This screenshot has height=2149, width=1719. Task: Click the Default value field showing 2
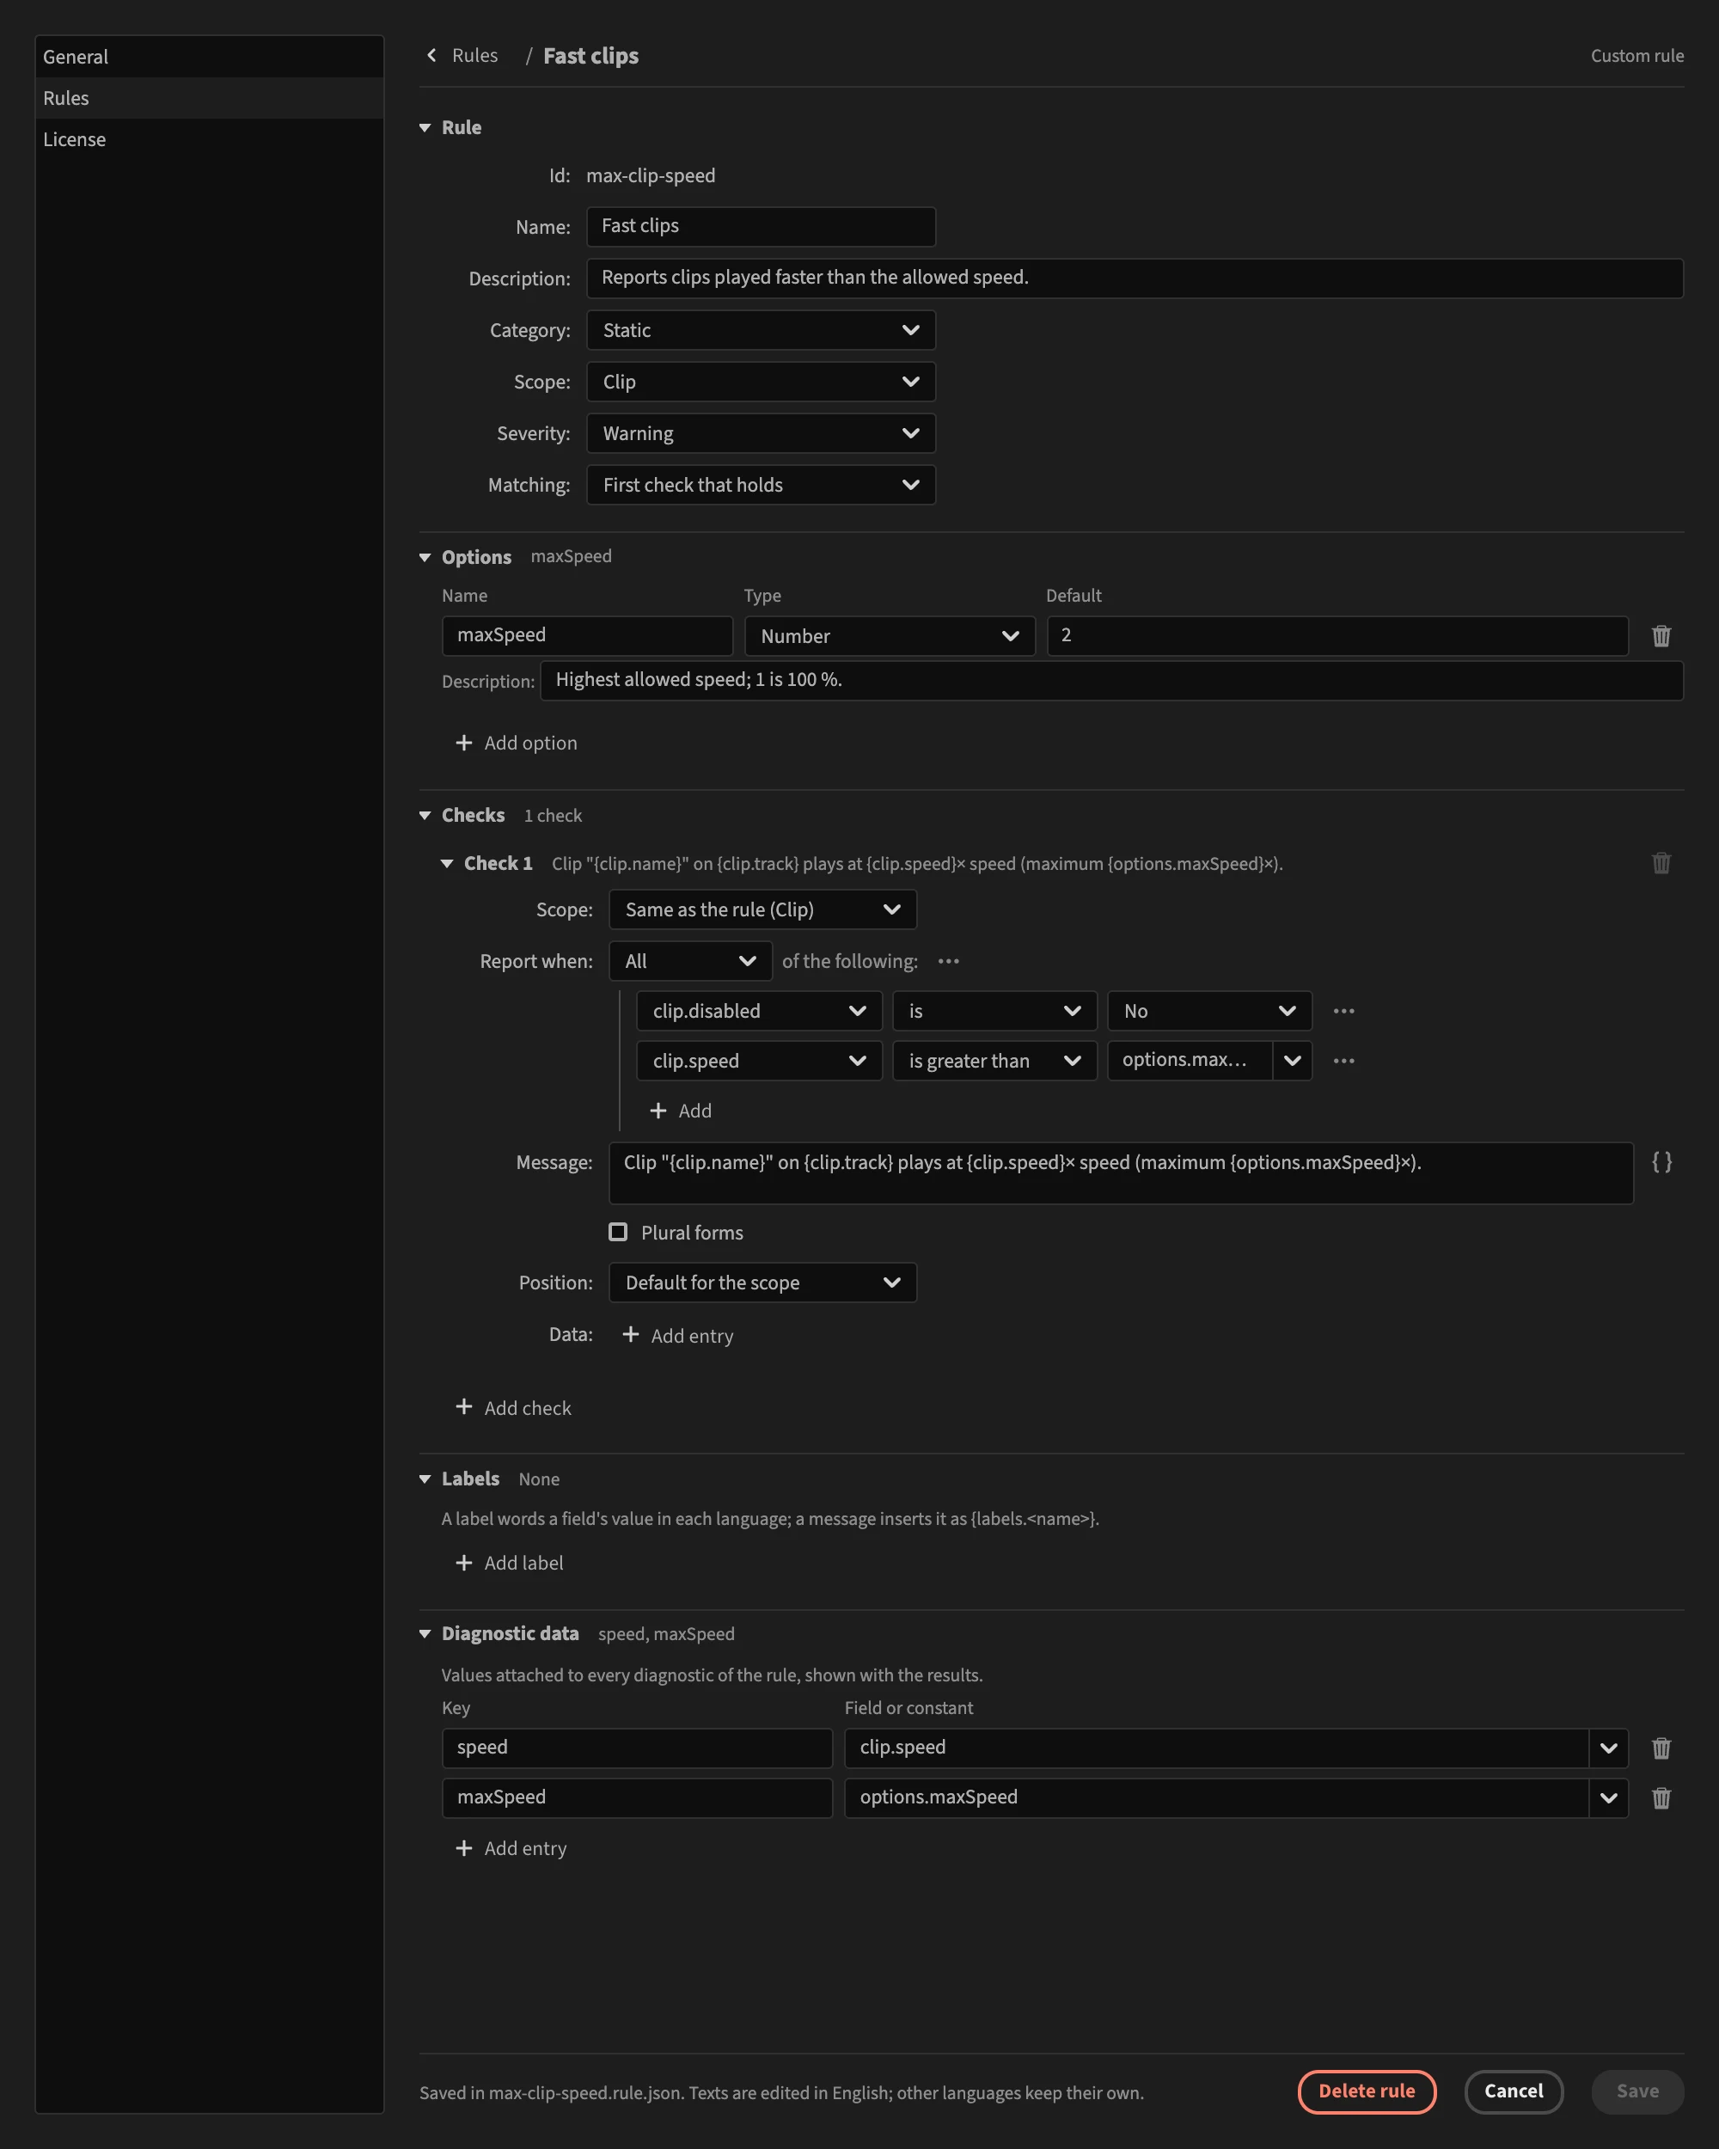coord(1337,636)
